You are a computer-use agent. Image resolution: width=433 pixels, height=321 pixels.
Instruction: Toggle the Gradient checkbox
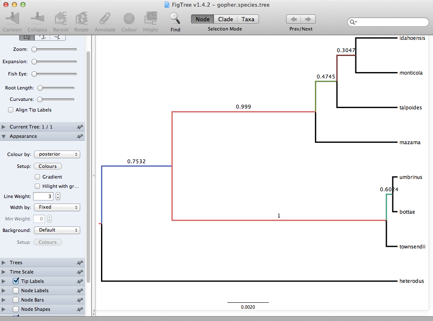click(37, 177)
